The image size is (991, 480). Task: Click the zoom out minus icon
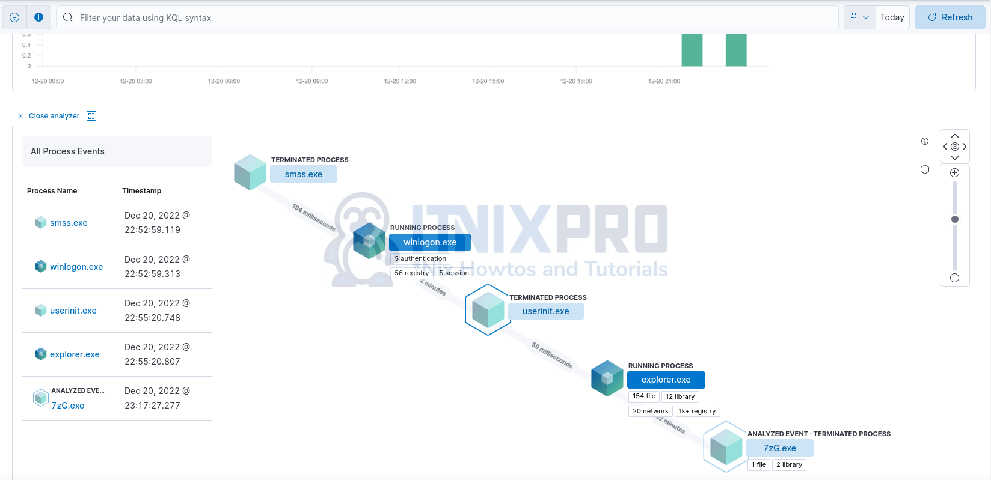tap(954, 278)
